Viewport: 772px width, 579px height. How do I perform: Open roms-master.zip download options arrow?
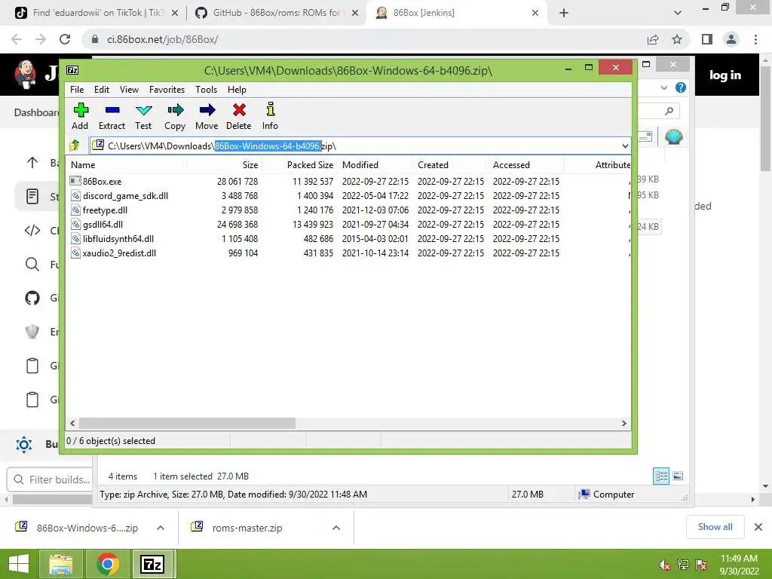pos(336,528)
